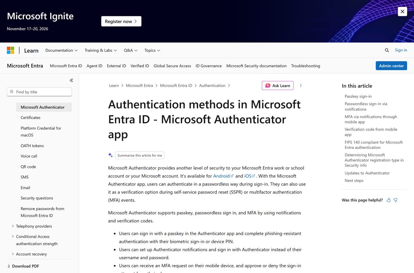Jump to Determining Authenticator registration type section

coord(374,160)
